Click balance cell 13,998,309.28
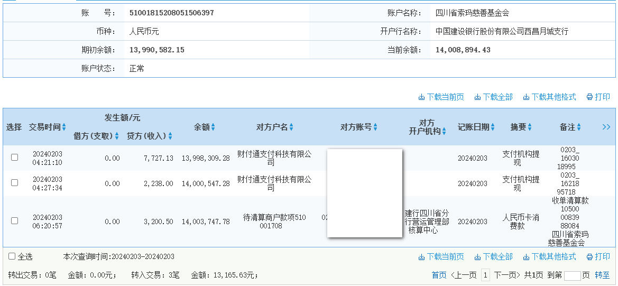This screenshot has width=618, height=286. click(206, 158)
